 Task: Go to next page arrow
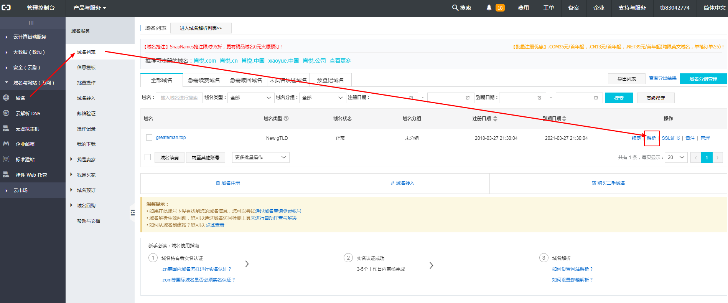[718, 157]
